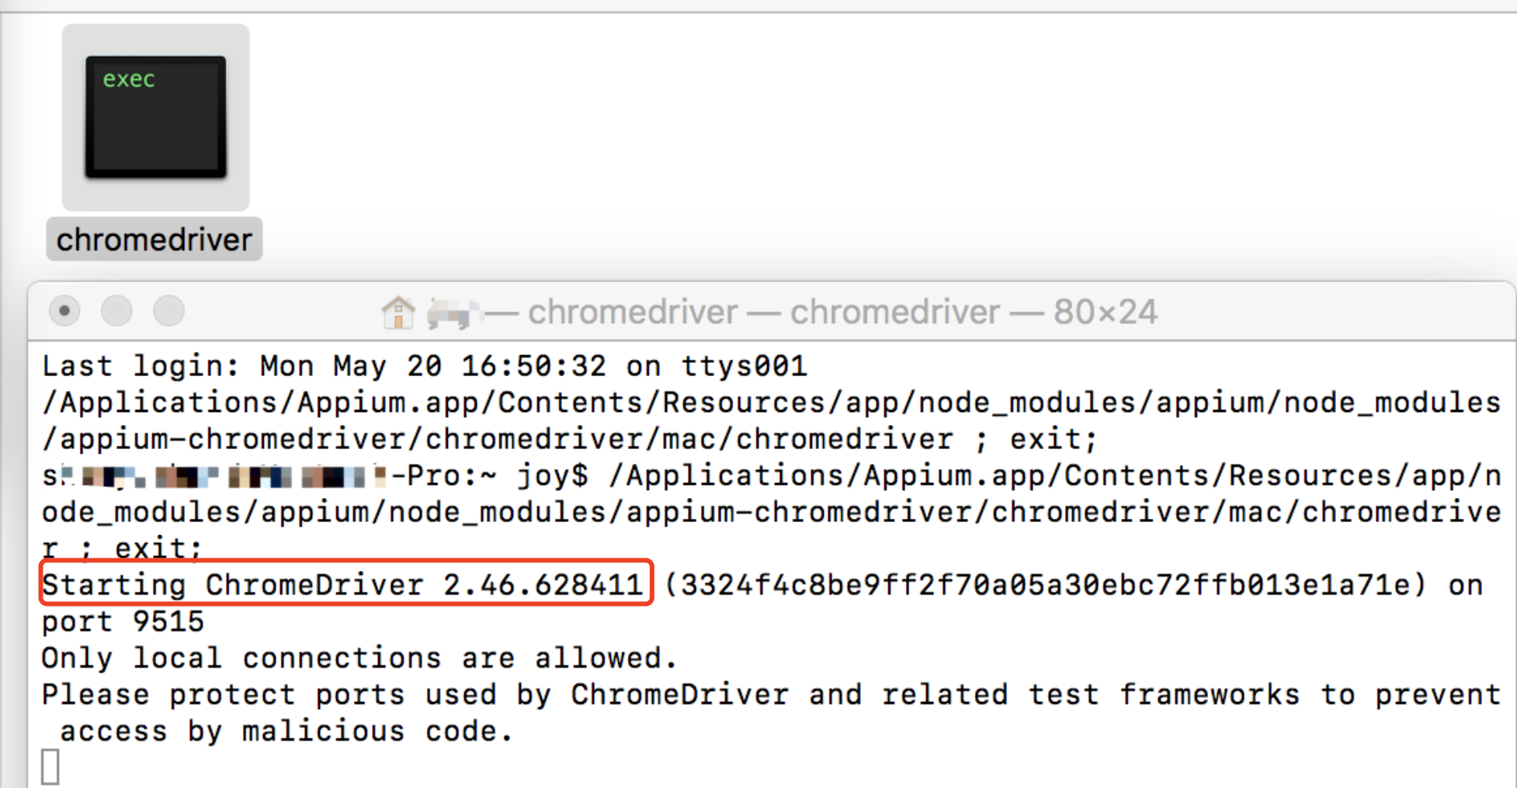Click the 80x24 size text in title bar
This screenshot has width=1517, height=788.
1104,311
